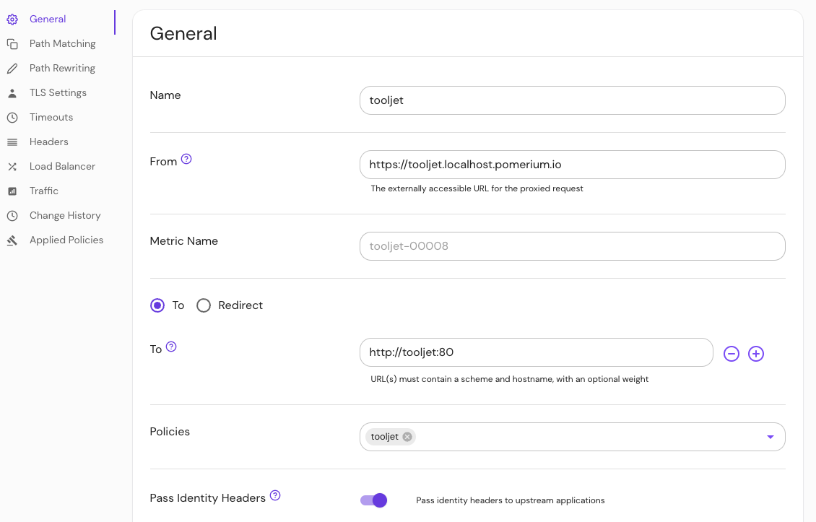Add another destination URL with plus icon
Viewport: 816px width, 522px height.
pos(756,354)
